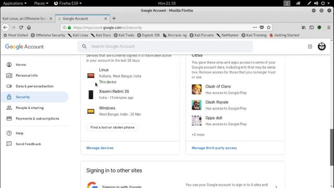Open NetHunter bookmark
This screenshot has width=334, height=188.
pyautogui.click(x=228, y=35)
